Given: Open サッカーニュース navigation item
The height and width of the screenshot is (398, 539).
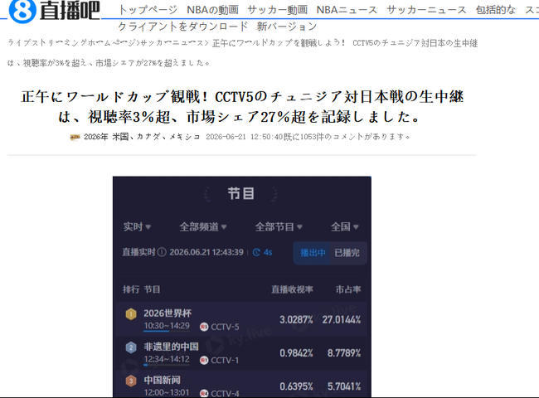Looking at the screenshot, I should pos(426,10).
